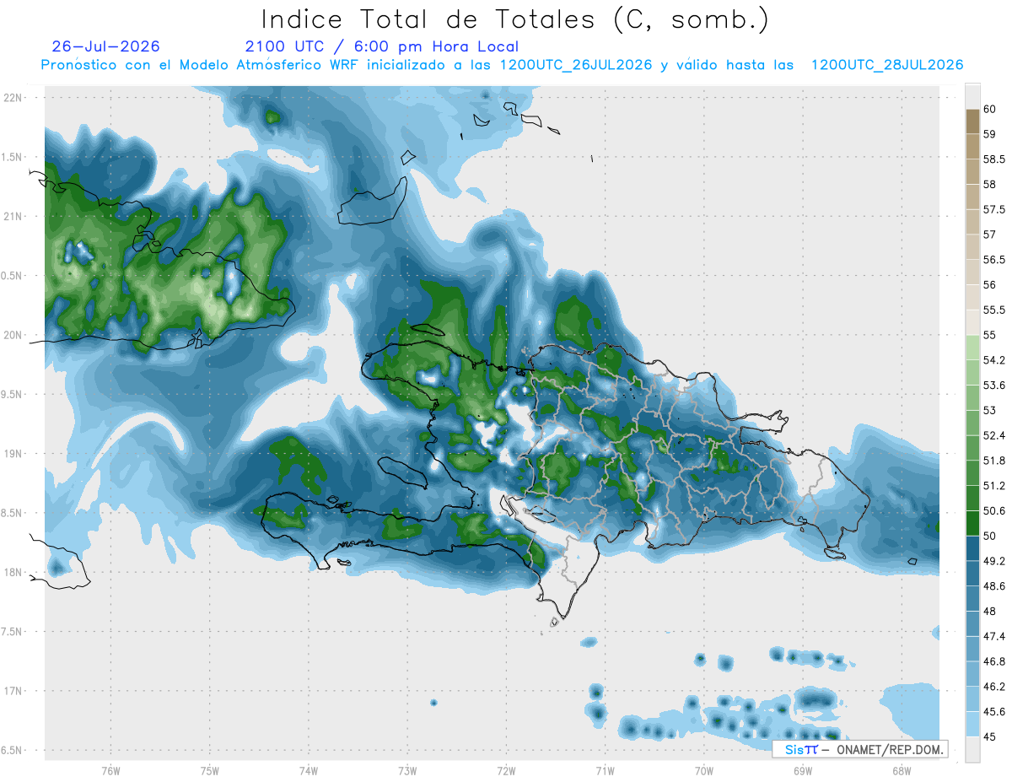Viewport: 1012px width, 782px height.
Task: Select the dark blue swatch between 49.2 and 50
Action: click(x=972, y=548)
